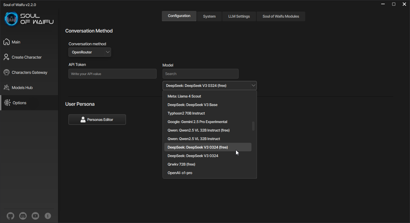Viewport: 410px width, 223px height.
Task: Open the Discord link icon
Action: coord(23,216)
